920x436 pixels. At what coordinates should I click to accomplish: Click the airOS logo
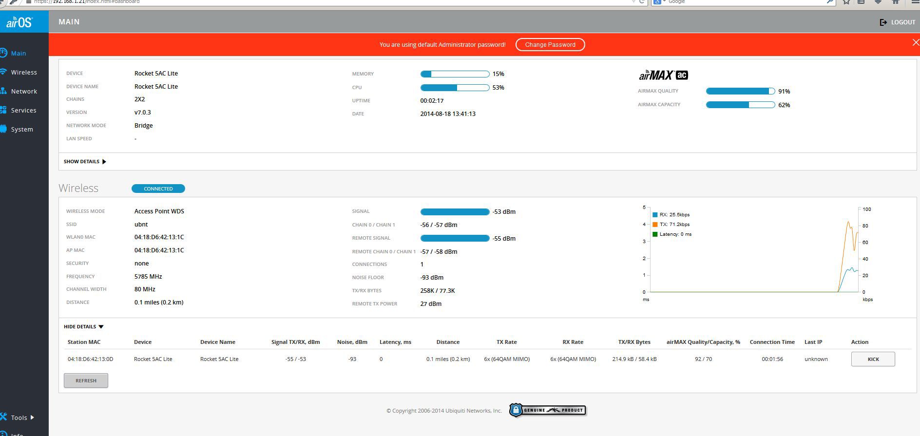tap(19, 22)
